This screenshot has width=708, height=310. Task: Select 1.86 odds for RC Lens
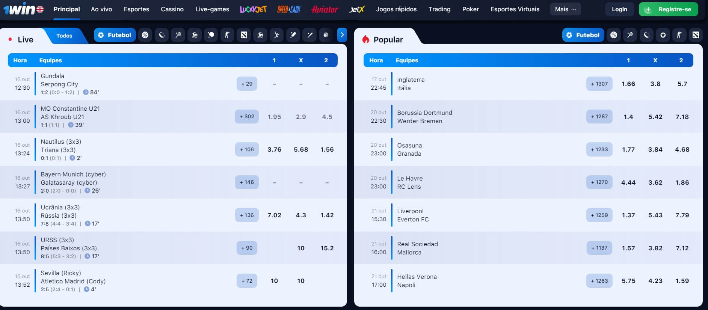[x=682, y=182]
